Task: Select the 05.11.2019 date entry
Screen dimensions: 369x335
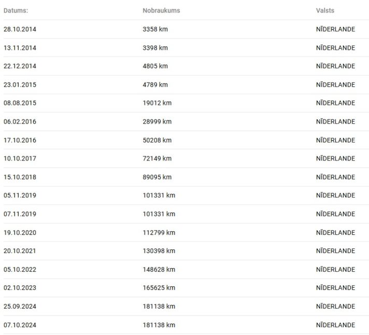Action: [x=20, y=195]
